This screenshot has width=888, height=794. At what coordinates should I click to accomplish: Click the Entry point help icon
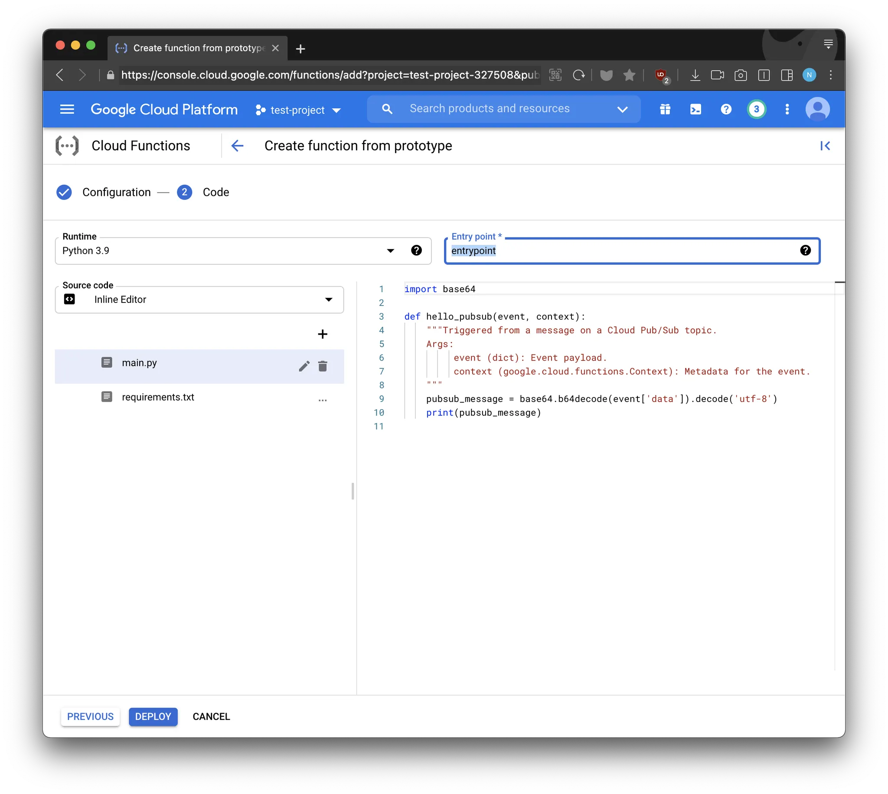pos(805,251)
